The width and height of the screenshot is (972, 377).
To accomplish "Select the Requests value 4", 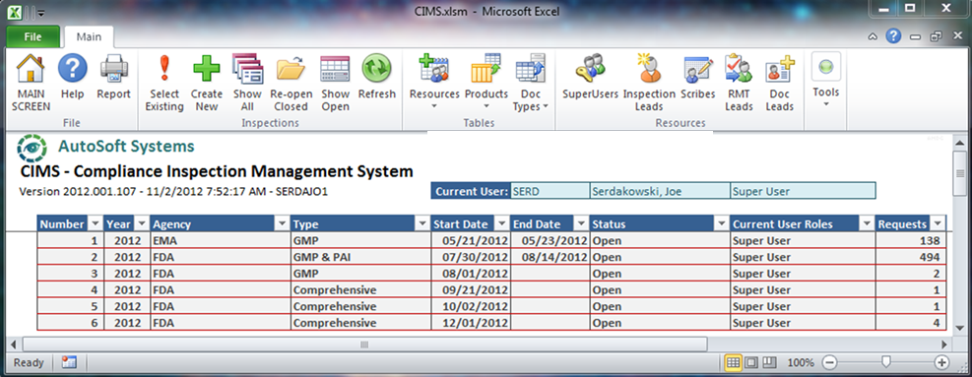I will pyautogui.click(x=910, y=323).
